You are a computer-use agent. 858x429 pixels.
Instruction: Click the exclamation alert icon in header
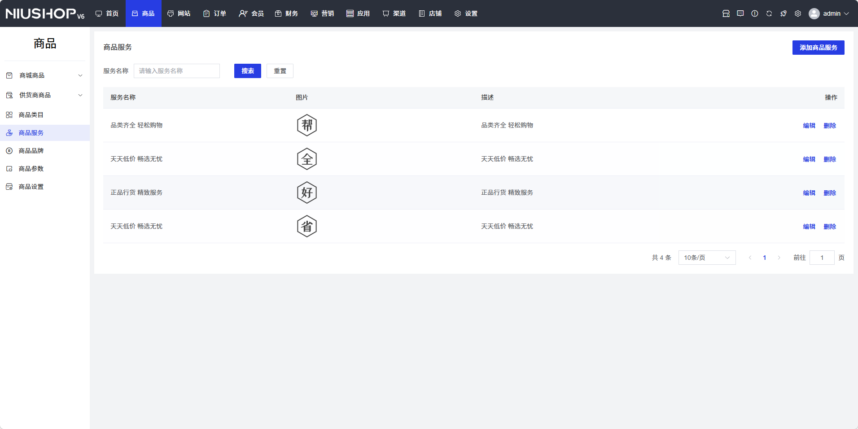tap(754, 13)
